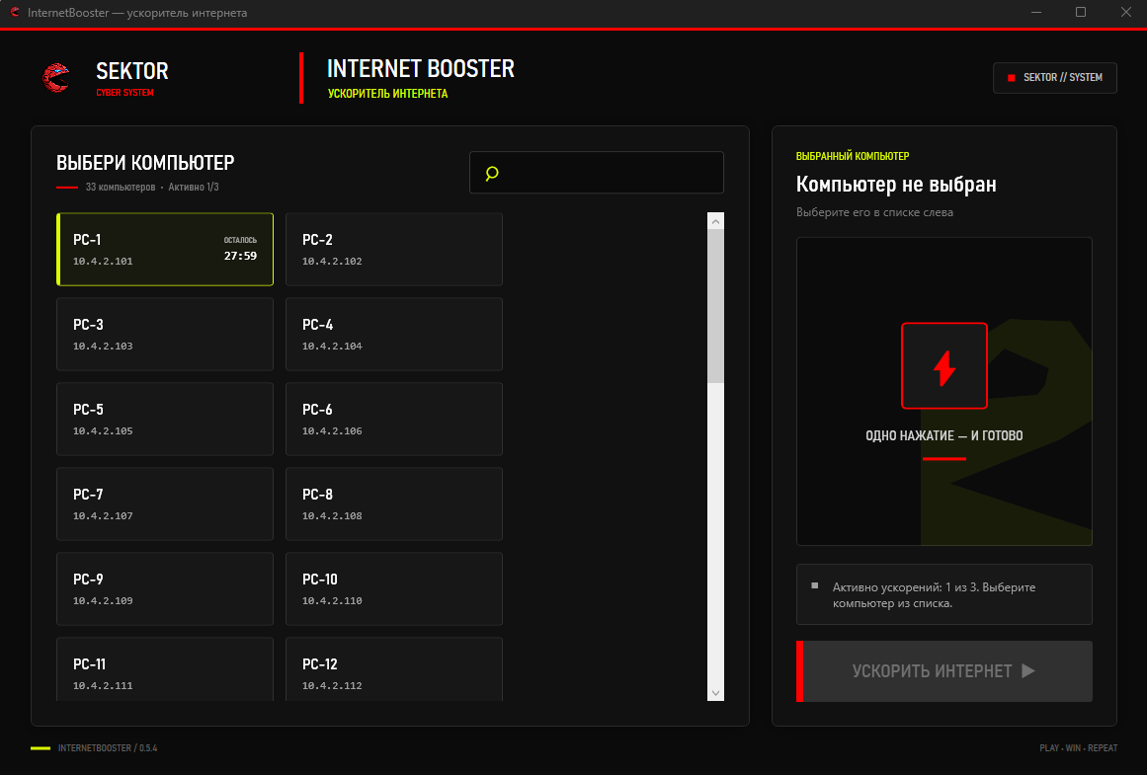Choose the PC-3 computer card
This screenshot has width=1147, height=775.
[x=165, y=334]
